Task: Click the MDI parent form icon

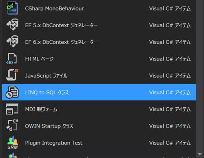Action: coord(12,109)
